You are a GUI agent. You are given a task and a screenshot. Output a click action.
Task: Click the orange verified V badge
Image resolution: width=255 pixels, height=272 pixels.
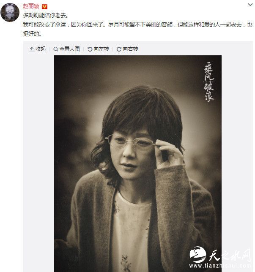pos(45,7)
